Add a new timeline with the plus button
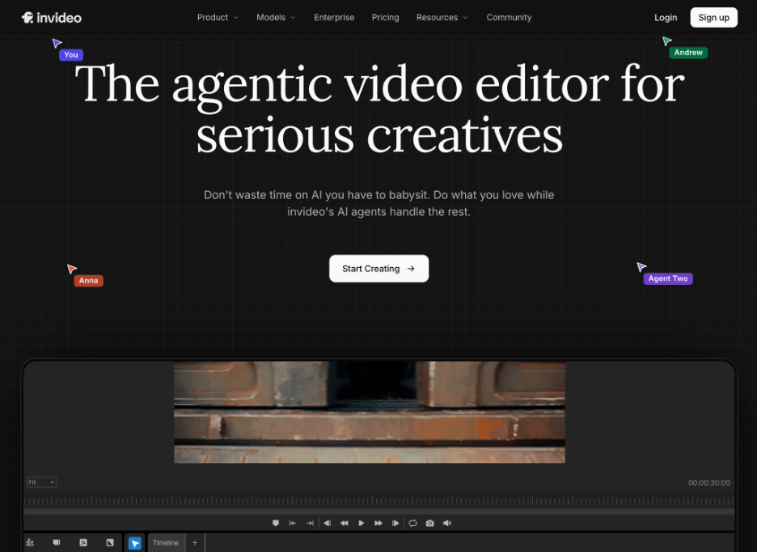 [x=195, y=543]
